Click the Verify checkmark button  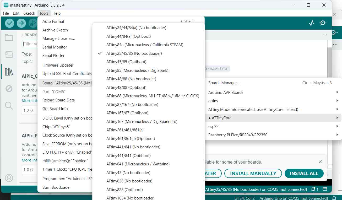click(10, 23)
